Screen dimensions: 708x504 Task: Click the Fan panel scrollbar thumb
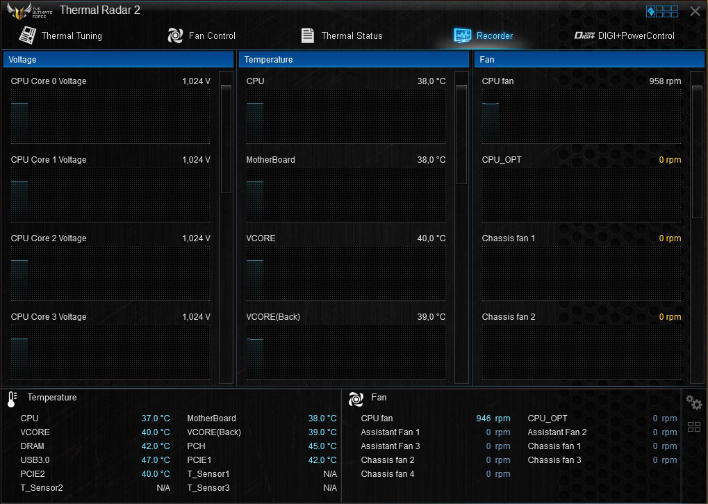pos(697,152)
